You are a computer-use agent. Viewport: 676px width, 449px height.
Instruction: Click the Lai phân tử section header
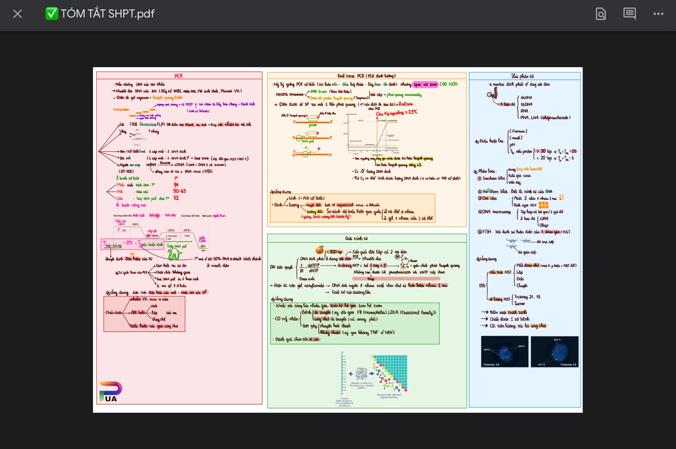[x=524, y=76]
